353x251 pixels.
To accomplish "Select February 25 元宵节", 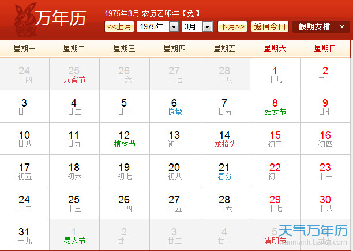I will pyautogui.click(x=74, y=74).
